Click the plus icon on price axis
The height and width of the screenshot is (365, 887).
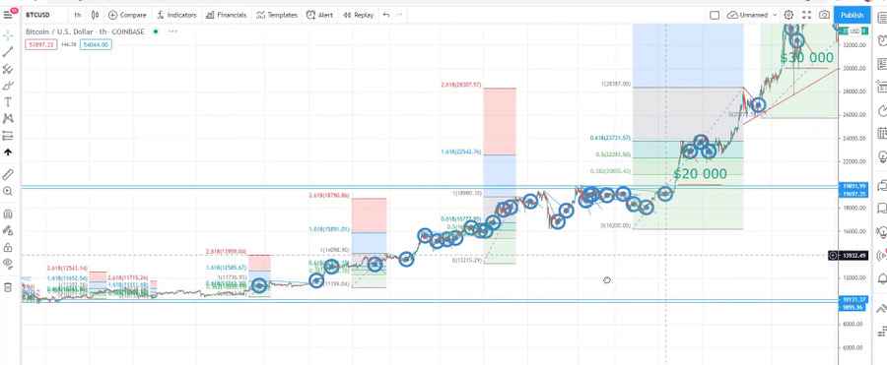833,256
